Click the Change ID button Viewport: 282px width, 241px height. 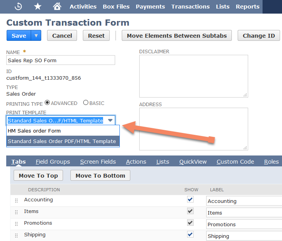pyautogui.click(x=259, y=36)
